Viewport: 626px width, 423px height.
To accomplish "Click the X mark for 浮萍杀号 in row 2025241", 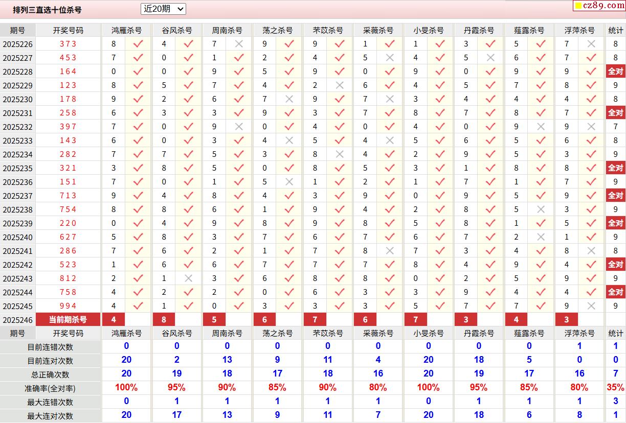I will (x=591, y=251).
